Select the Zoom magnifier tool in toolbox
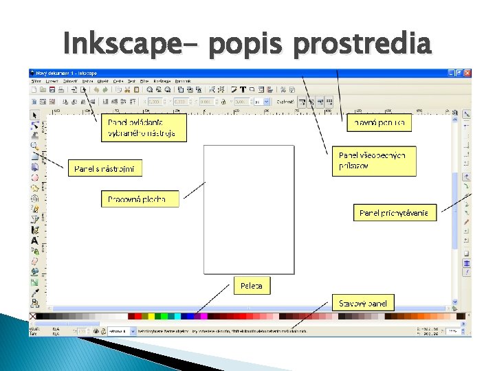Image resolution: width=495 pixels, height=371 pixels. [35, 146]
